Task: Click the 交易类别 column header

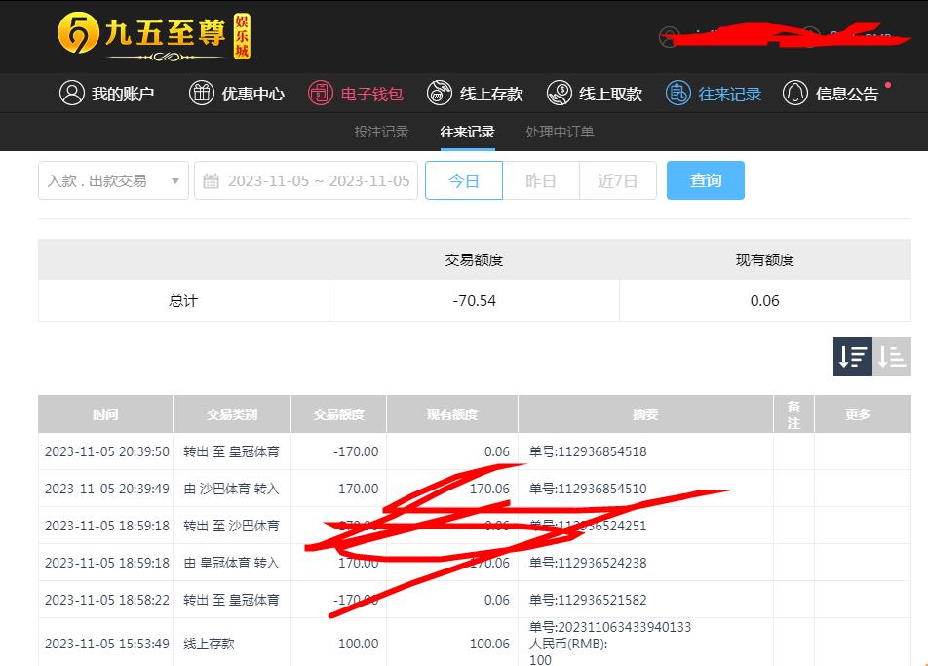Action: [x=232, y=414]
